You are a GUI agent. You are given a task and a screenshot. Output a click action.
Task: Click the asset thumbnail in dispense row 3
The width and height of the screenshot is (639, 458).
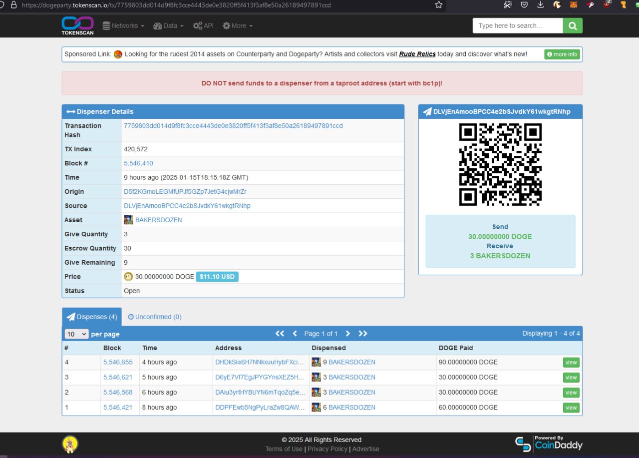316,377
